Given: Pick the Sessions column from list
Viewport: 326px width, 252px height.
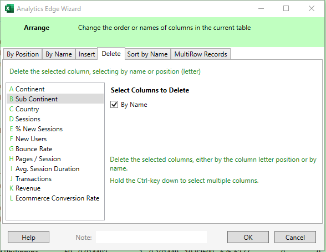Looking at the screenshot, I should pyautogui.click(x=55, y=119).
